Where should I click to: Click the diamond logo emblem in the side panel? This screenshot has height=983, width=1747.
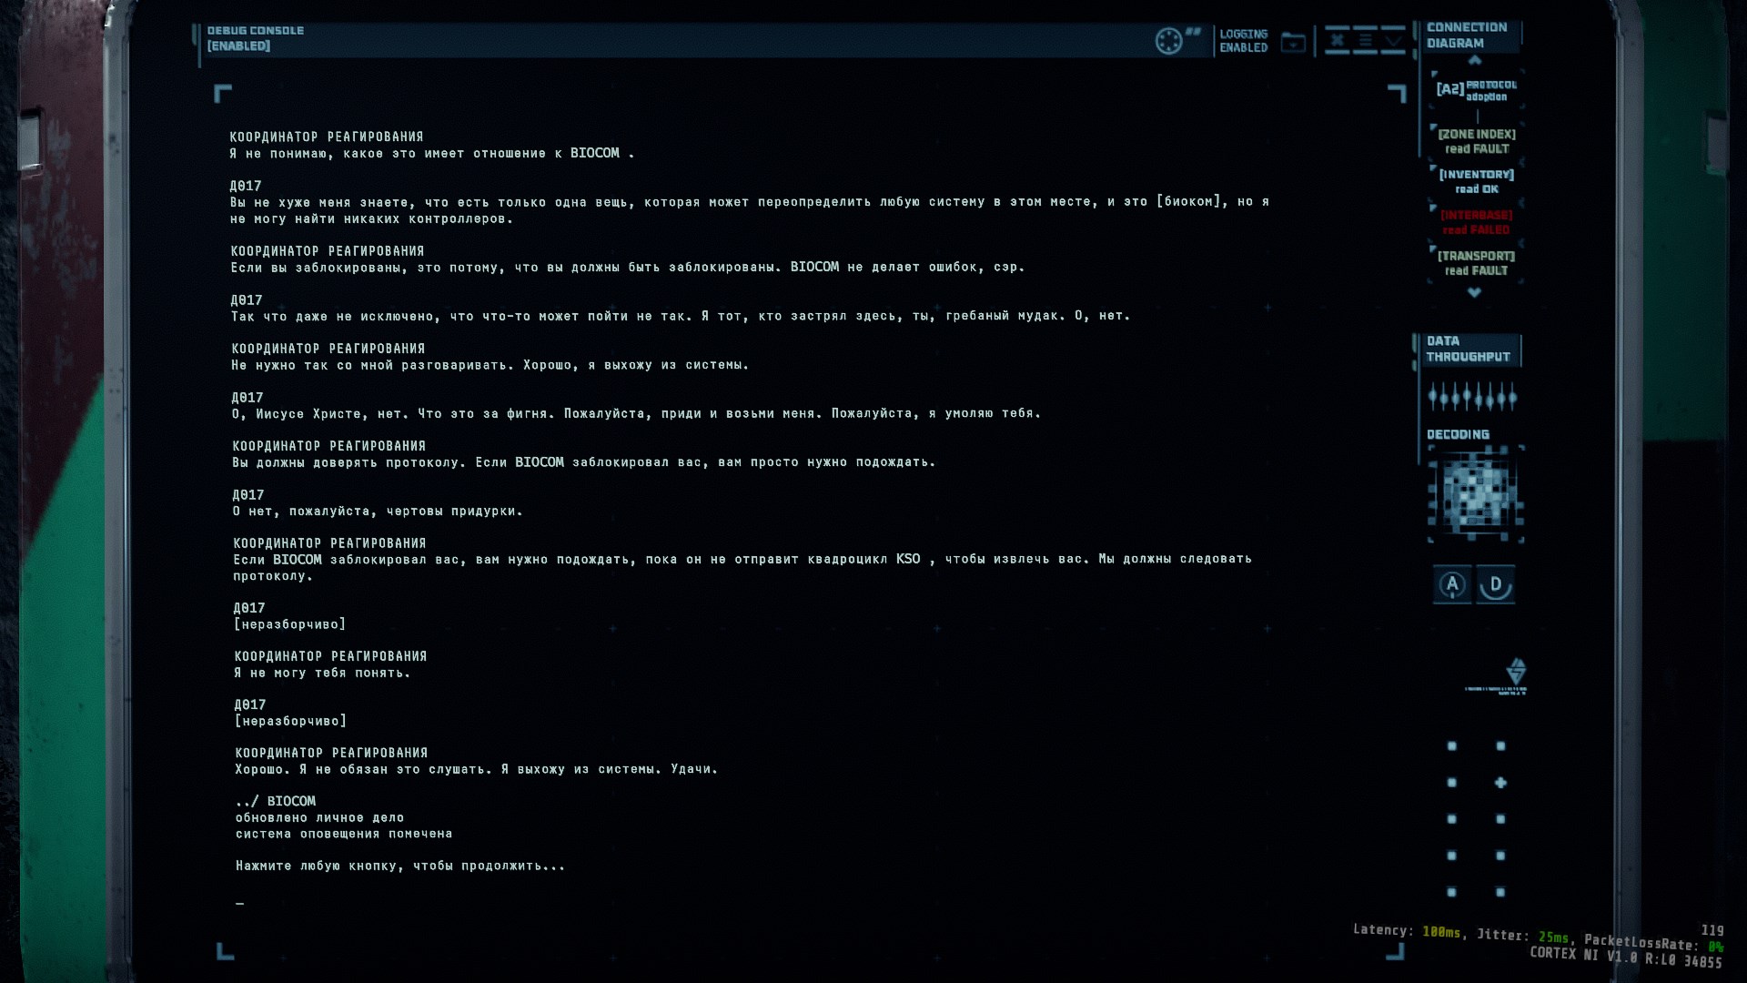[1516, 672]
